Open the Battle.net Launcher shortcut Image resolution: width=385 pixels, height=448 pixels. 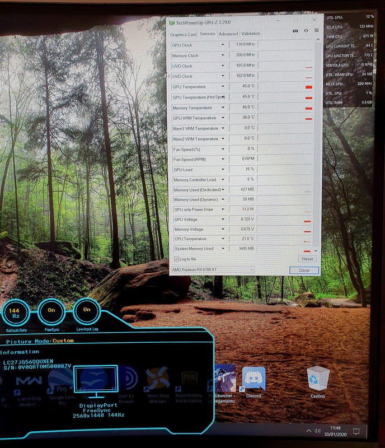click(224, 384)
